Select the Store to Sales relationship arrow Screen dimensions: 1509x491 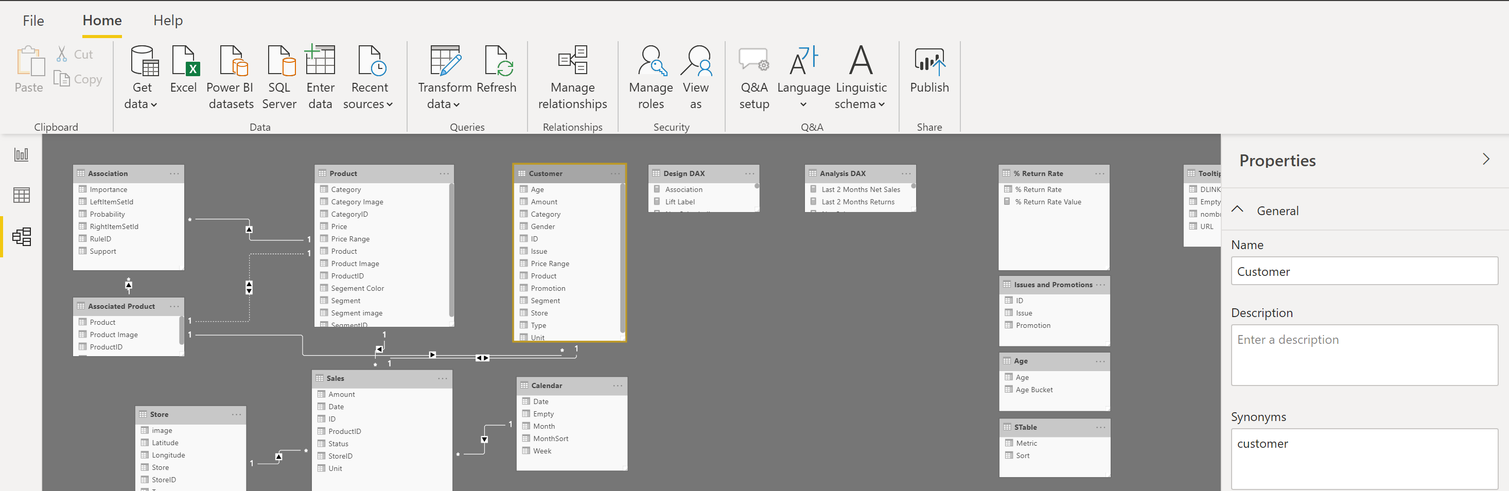pos(279,457)
